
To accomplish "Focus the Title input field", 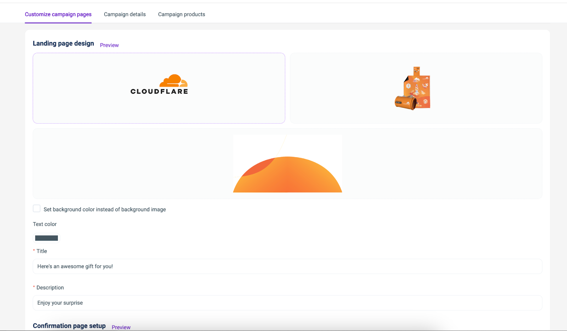I will (x=287, y=267).
